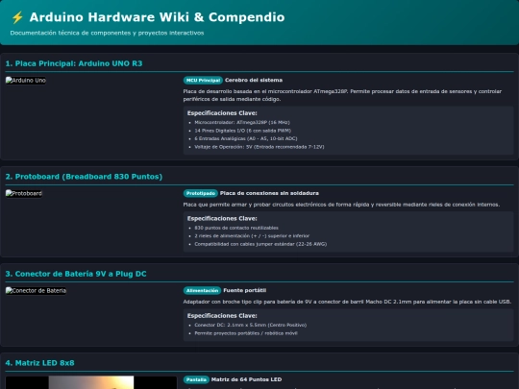This screenshot has width=519, height=389.
Task: Click Especificaciones Clave heading in Arduino UNO section
Action: pos(222,113)
